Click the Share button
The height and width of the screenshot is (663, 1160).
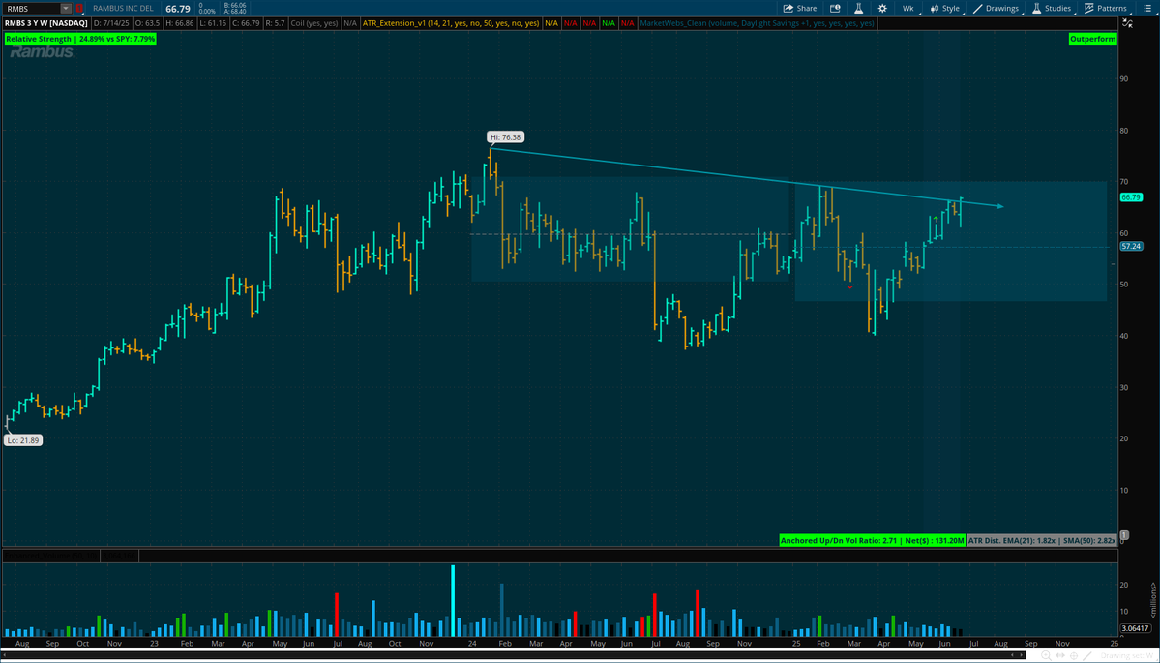click(x=800, y=8)
